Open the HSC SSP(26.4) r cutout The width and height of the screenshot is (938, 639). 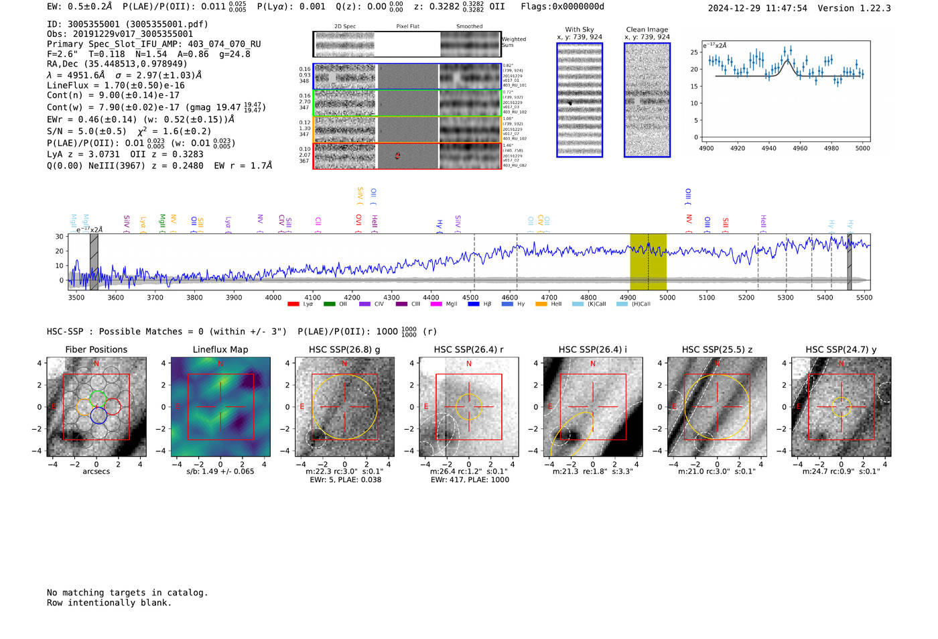pyautogui.click(x=468, y=406)
